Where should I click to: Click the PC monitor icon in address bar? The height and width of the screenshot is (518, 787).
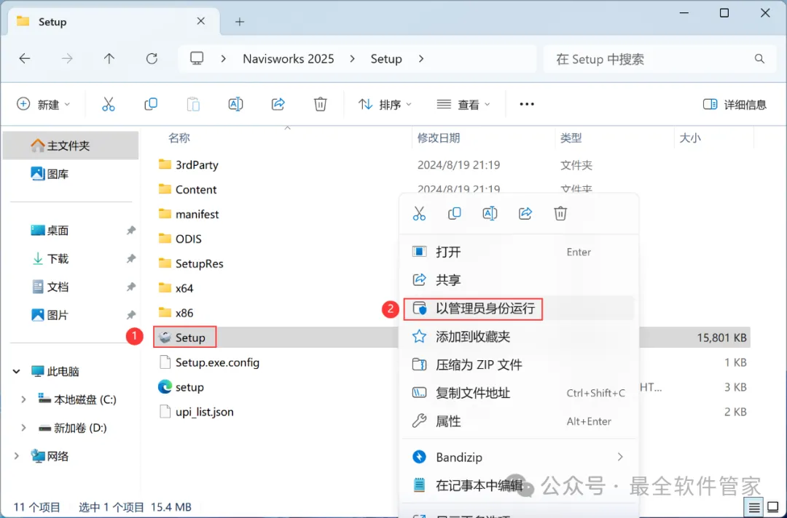(197, 59)
